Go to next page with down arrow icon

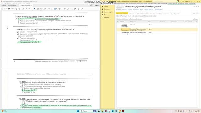point(23,9)
